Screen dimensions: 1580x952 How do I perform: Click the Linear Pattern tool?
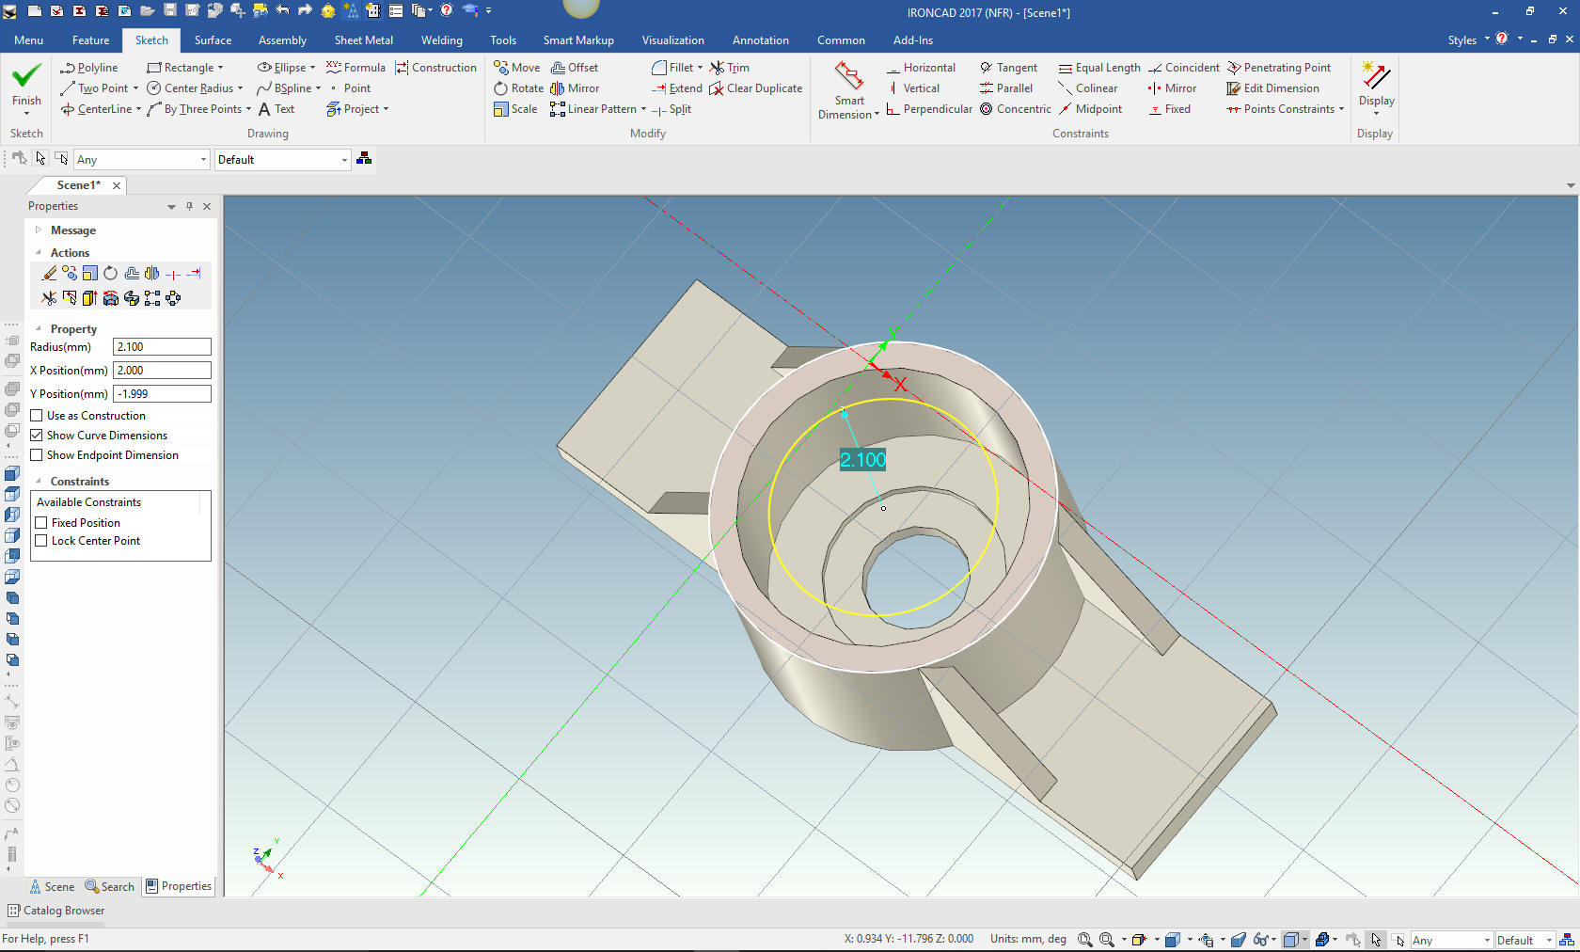pyautogui.click(x=593, y=109)
